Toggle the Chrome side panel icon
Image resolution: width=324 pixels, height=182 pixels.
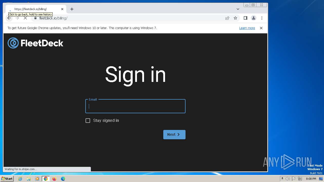245,18
